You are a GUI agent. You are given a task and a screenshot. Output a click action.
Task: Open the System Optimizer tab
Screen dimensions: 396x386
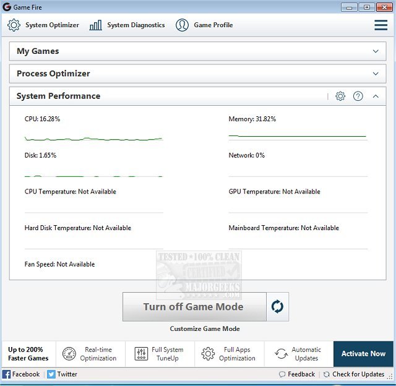click(x=43, y=25)
